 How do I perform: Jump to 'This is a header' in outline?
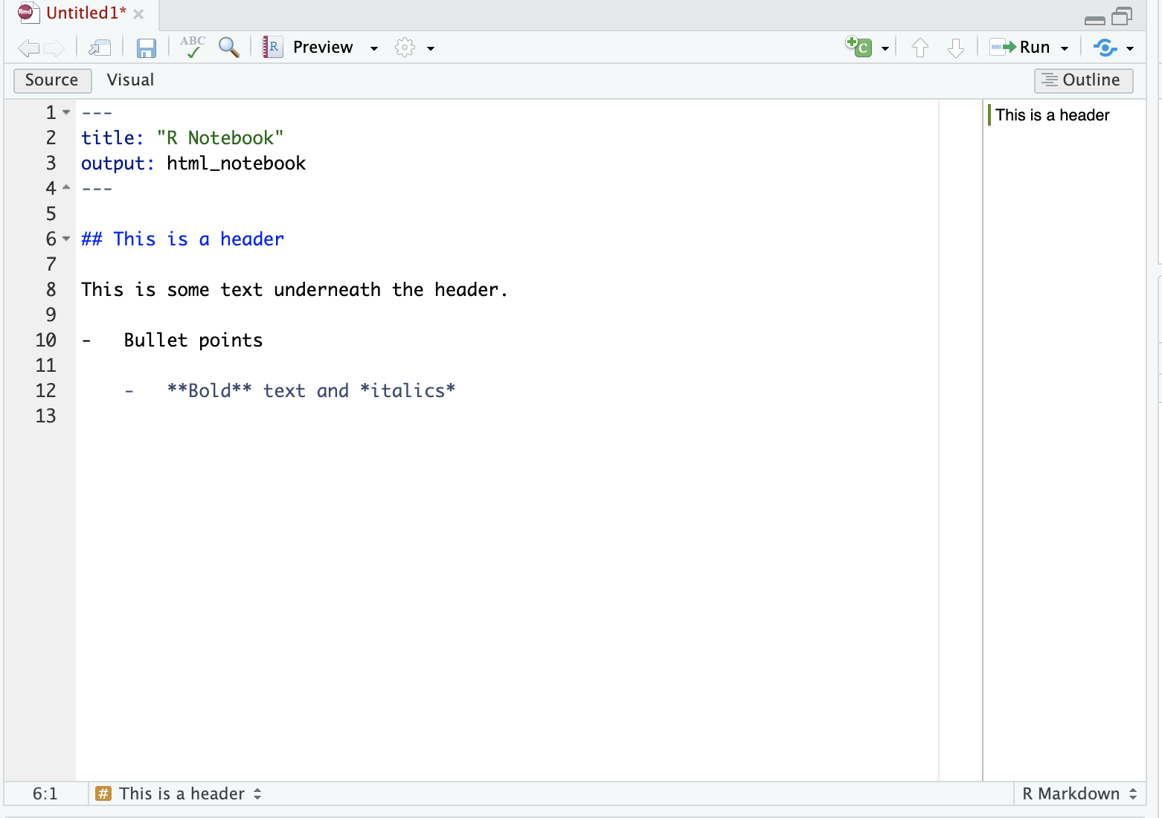coord(1052,115)
